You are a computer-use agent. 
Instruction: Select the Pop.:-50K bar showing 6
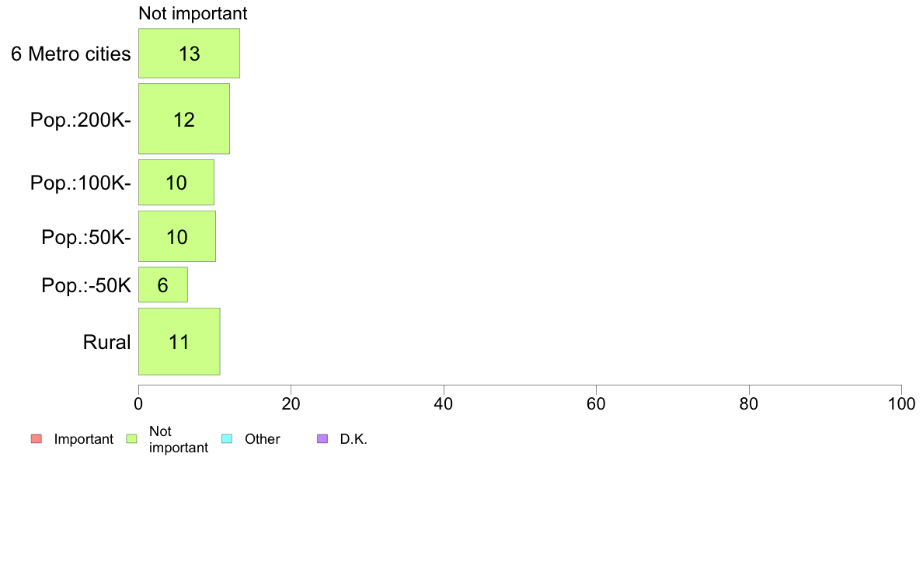[163, 285]
